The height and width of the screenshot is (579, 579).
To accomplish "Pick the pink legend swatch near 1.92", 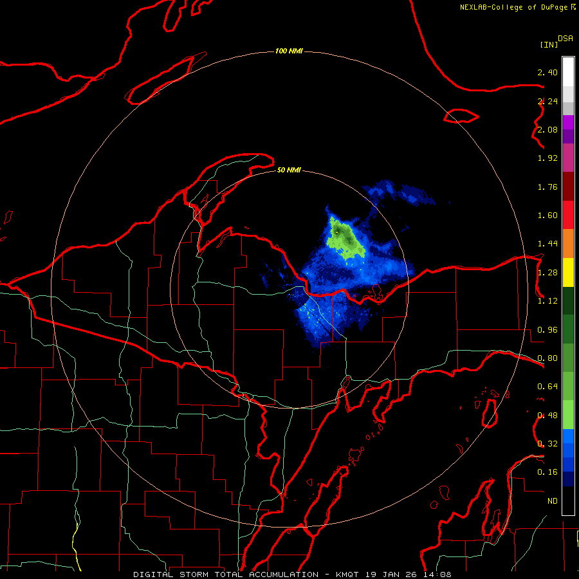I will point(568,158).
